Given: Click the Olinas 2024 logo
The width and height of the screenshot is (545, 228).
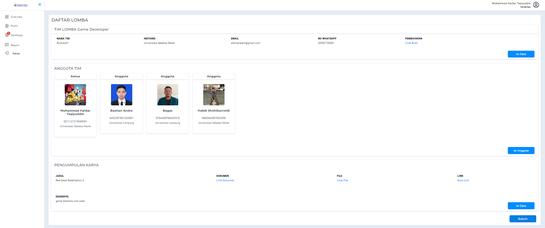Looking at the screenshot, I should 21,5.
